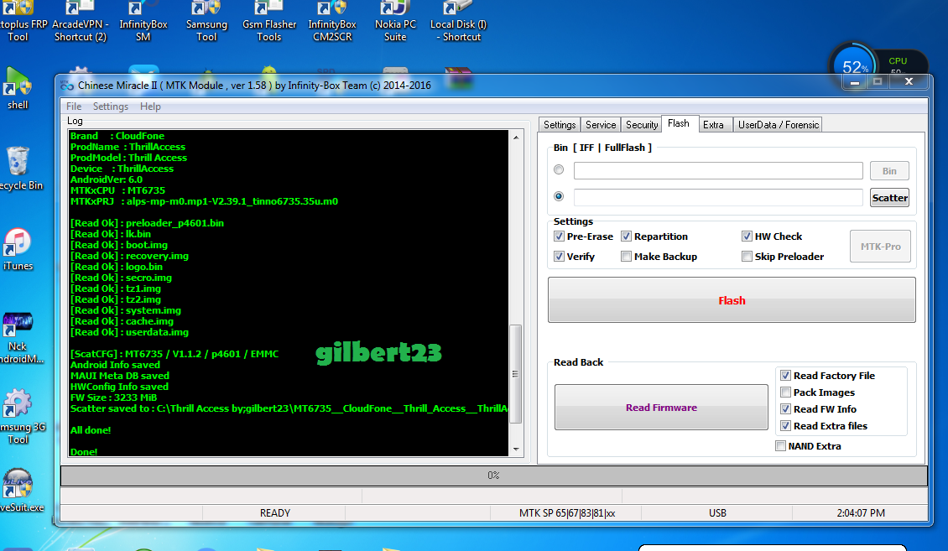Image resolution: width=948 pixels, height=551 pixels.
Task: Click the MTK SP 65|67|83|81|xx status entry
Action: pyautogui.click(x=566, y=513)
